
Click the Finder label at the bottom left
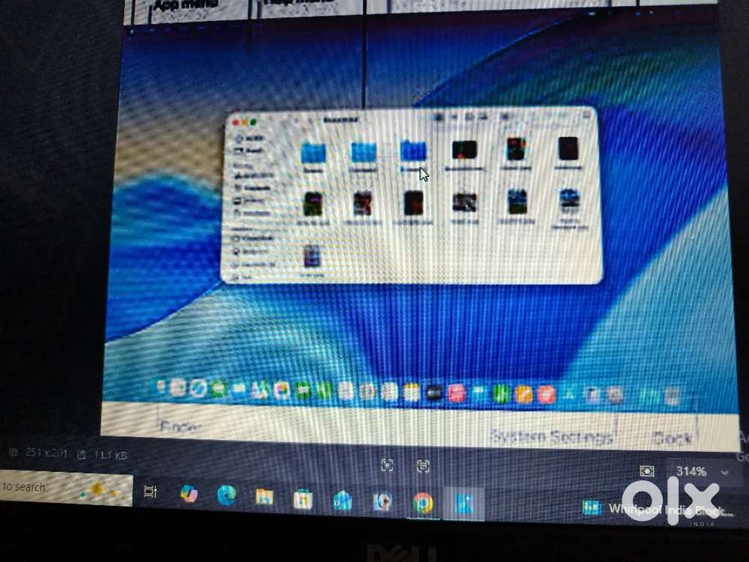click(x=180, y=427)
